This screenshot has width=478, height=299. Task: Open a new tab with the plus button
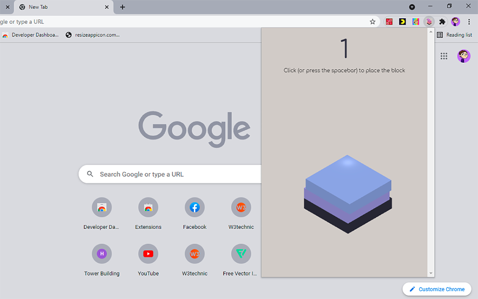click(x=122, y=7)
